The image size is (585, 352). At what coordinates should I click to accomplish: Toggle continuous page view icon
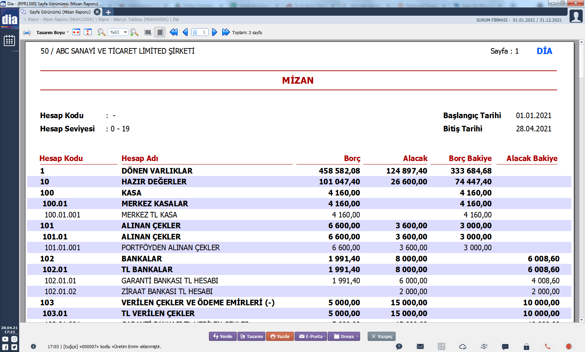coord(160,32)
